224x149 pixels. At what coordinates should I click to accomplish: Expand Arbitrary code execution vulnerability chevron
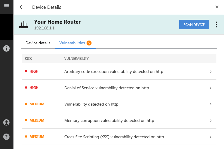tap(211, 71)
